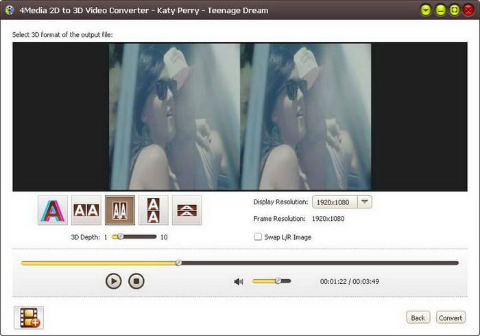The height and width of the screenshot is (336, 480).
Task: Adjust the 3D Depth slider handle
Action: tap(120, 237)
